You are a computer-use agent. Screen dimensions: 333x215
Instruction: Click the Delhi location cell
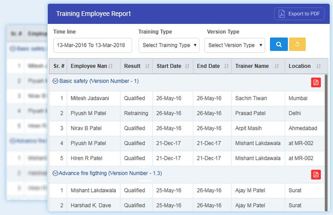305,113
